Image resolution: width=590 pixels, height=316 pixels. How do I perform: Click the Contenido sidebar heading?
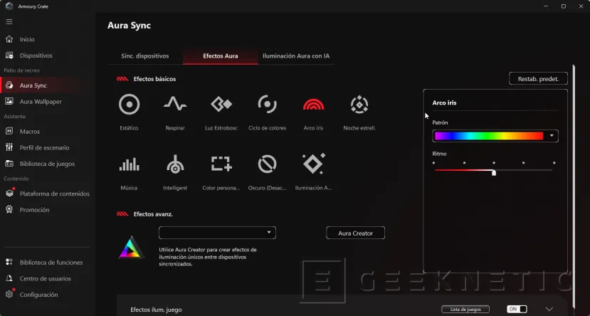click(x=16, y=179)
